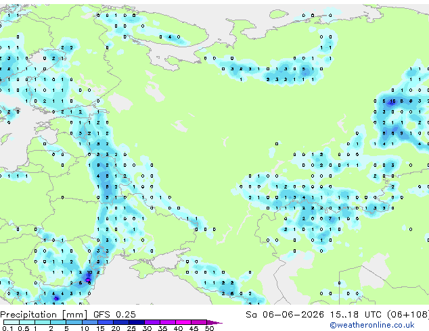Image resolution: width=429 pixels, height=331 pixels.
Task: Select the 5–10 mm light blue swatch
Action: click(74, 322)
